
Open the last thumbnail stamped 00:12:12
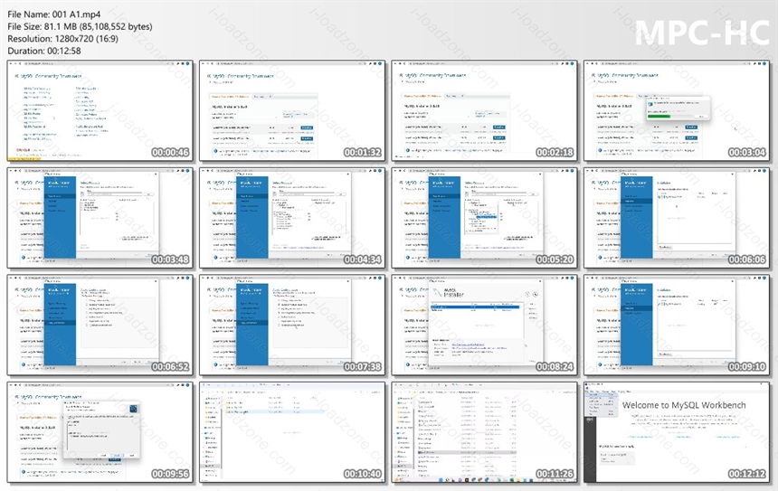pyautogui.click(x=677, y=432)
